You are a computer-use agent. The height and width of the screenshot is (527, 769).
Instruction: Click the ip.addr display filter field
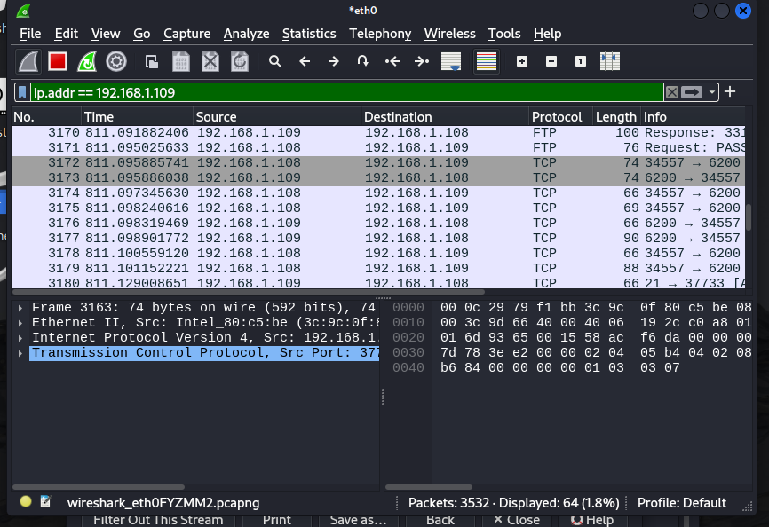click(x=346, y=92)
